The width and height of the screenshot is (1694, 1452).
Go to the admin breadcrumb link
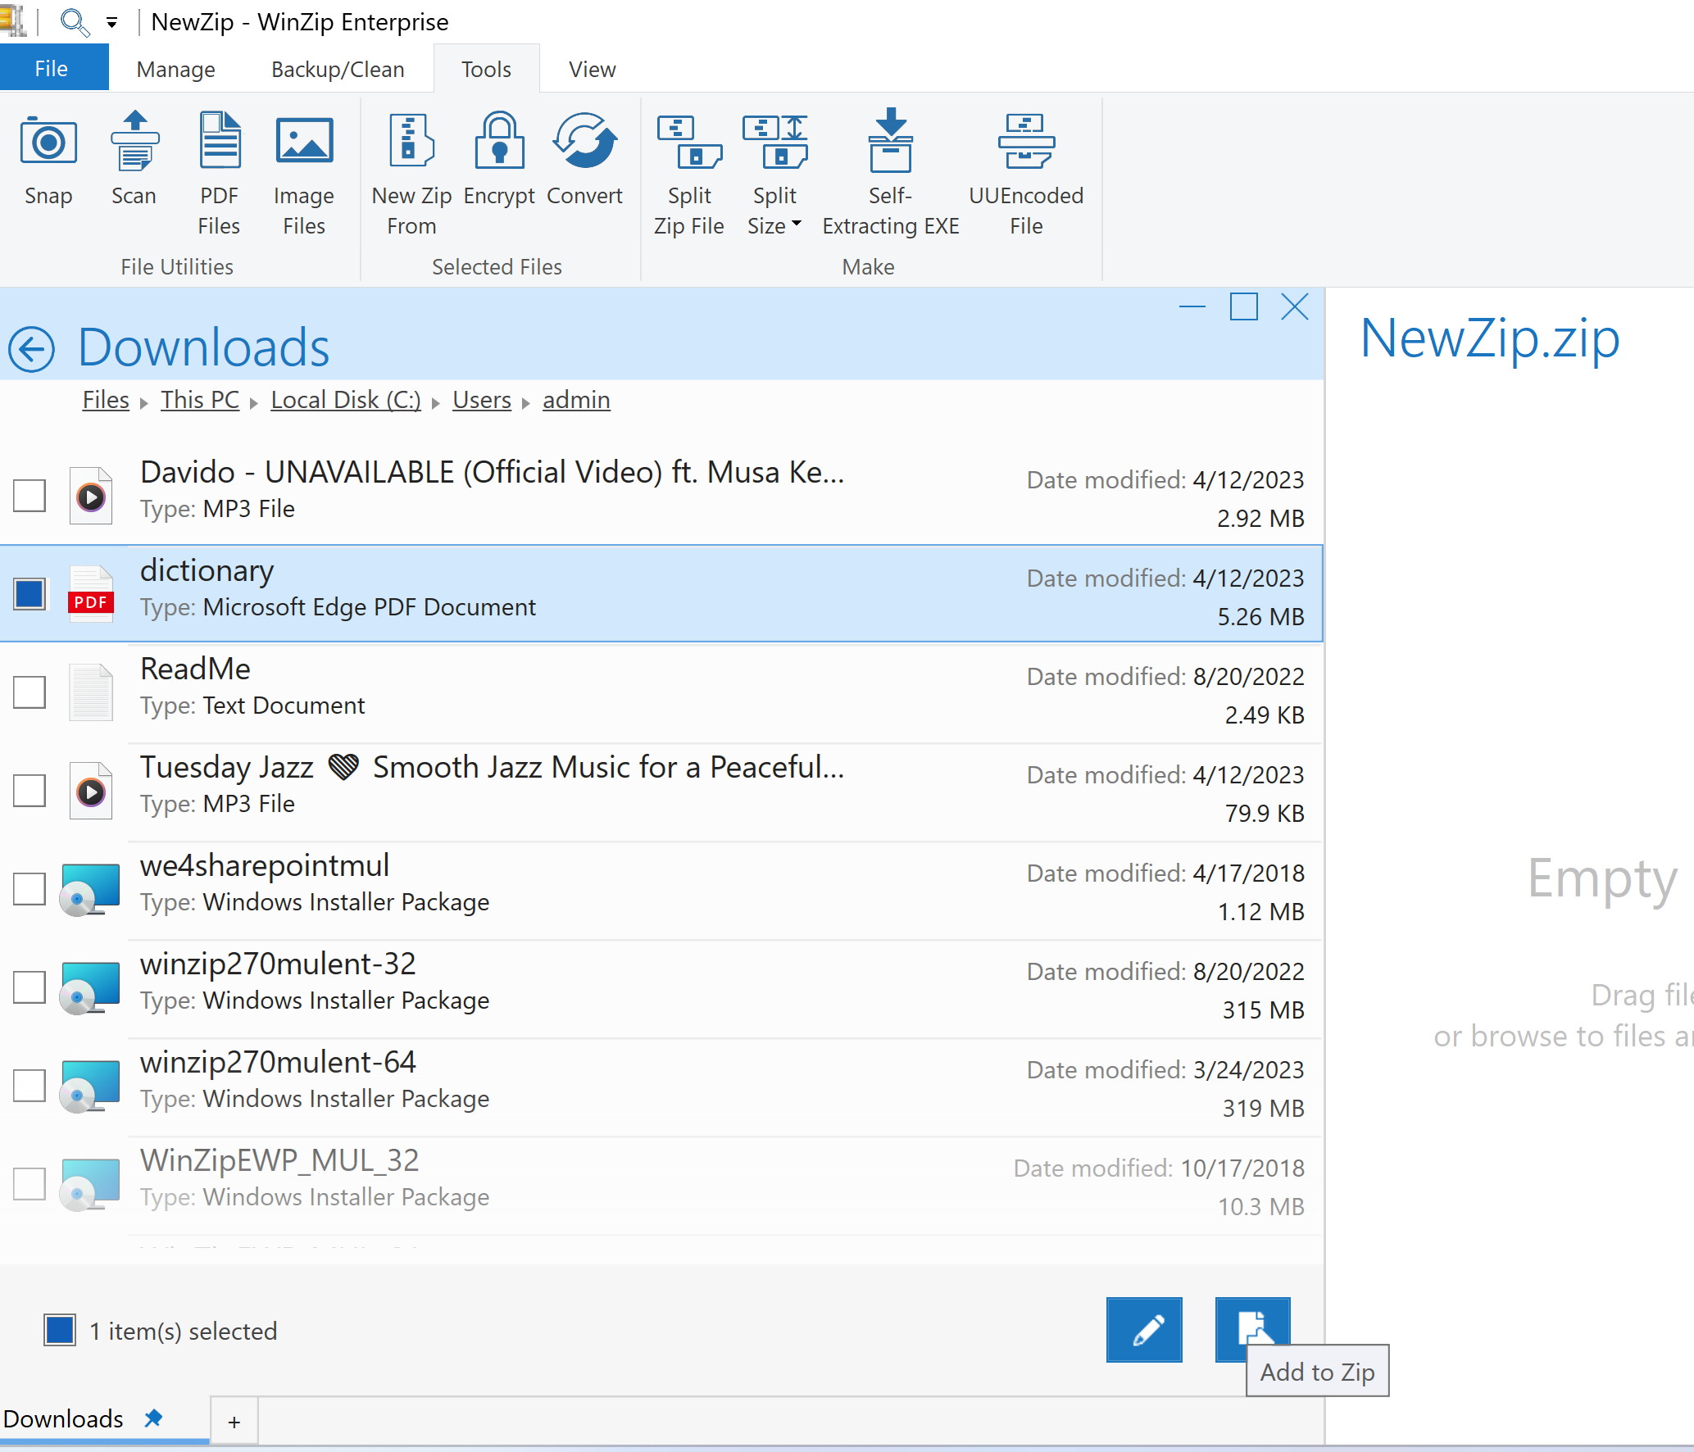pos(576,400)
